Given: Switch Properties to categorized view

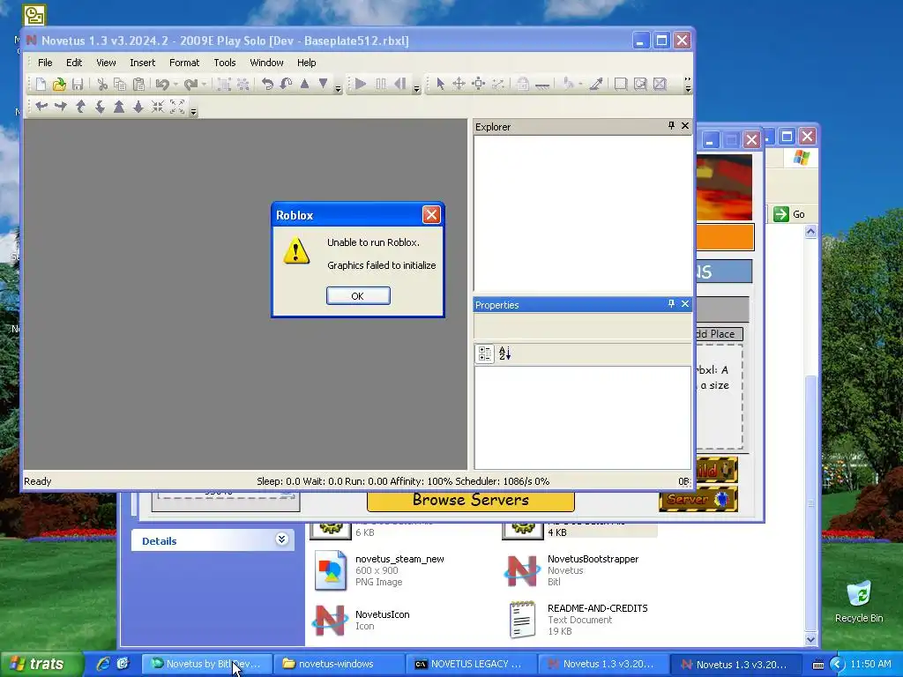Looking at the screenshot, I should point(485,353).
